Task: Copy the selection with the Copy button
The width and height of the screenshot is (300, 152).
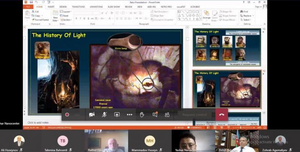Action: click(x=36, y=16)
